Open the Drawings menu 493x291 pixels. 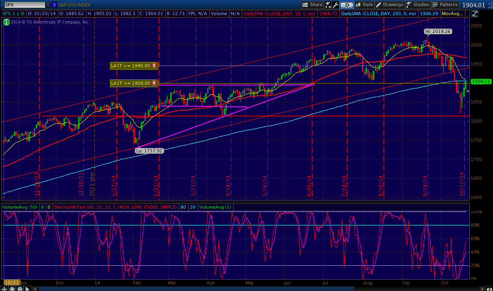coord(389,5)
